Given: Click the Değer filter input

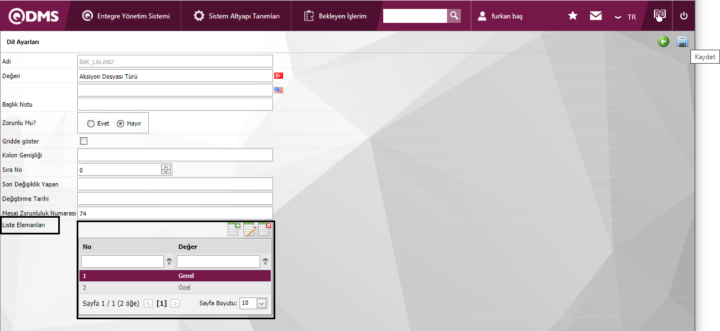Looking at the screenshot, I should [x=218, y=261].
